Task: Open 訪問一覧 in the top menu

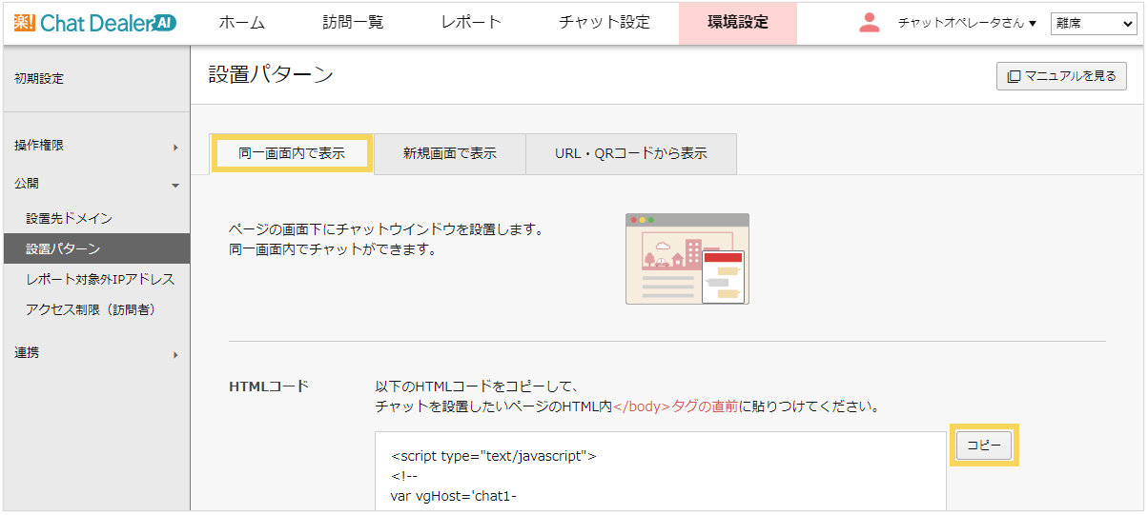Action: tap(353, 23)
